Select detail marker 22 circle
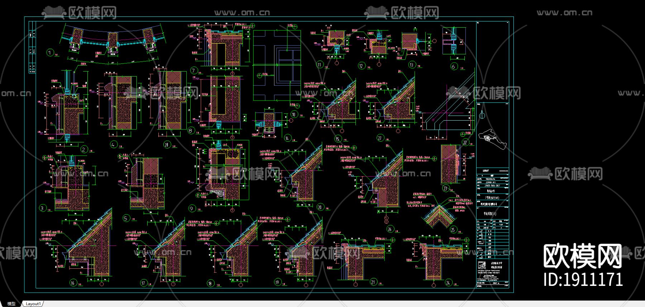This screenshot has height=307, width=645. pyautogui.click(x=465, y=142)
